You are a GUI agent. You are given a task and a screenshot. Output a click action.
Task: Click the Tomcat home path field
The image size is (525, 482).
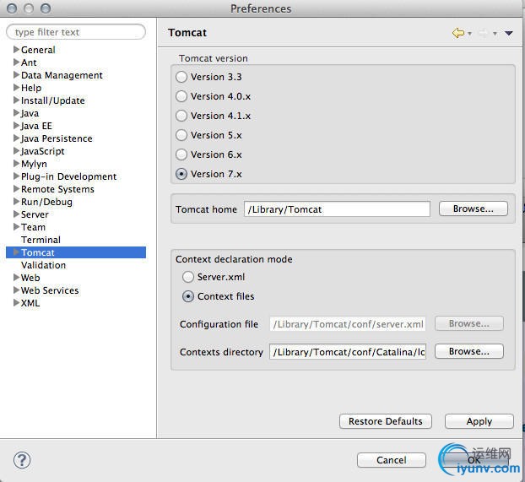(x=337, y=209)
